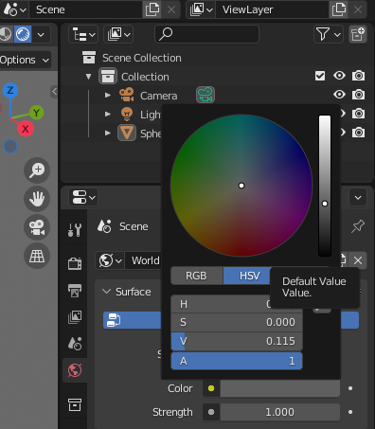
Task: Open the outliner editor type menu
Action: (x=83, y=34)
